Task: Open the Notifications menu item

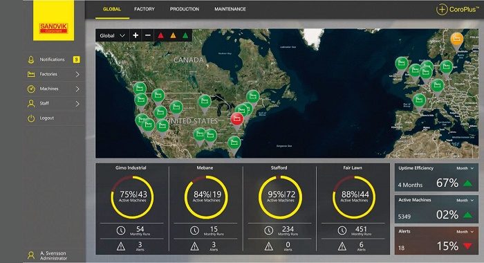Action: pos(54,60)
